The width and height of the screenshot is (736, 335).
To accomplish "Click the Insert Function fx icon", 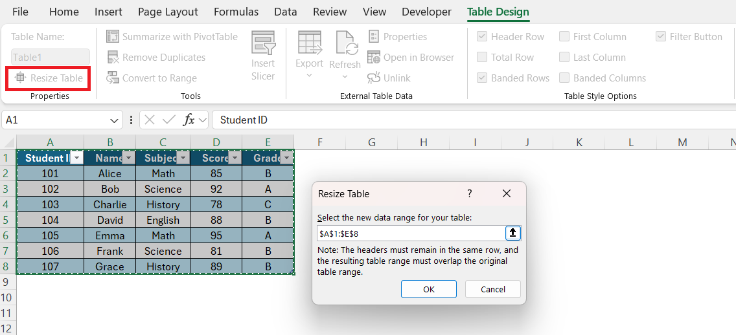I will (x=189, y=120).
